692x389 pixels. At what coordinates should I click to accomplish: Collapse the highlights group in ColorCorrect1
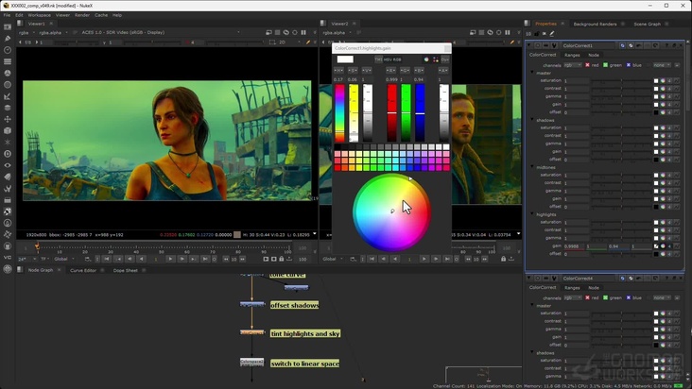tap(532, 214)
